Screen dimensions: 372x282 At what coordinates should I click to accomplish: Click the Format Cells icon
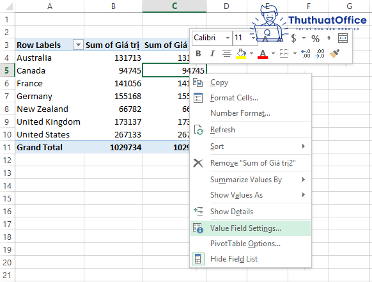(198, 98)
